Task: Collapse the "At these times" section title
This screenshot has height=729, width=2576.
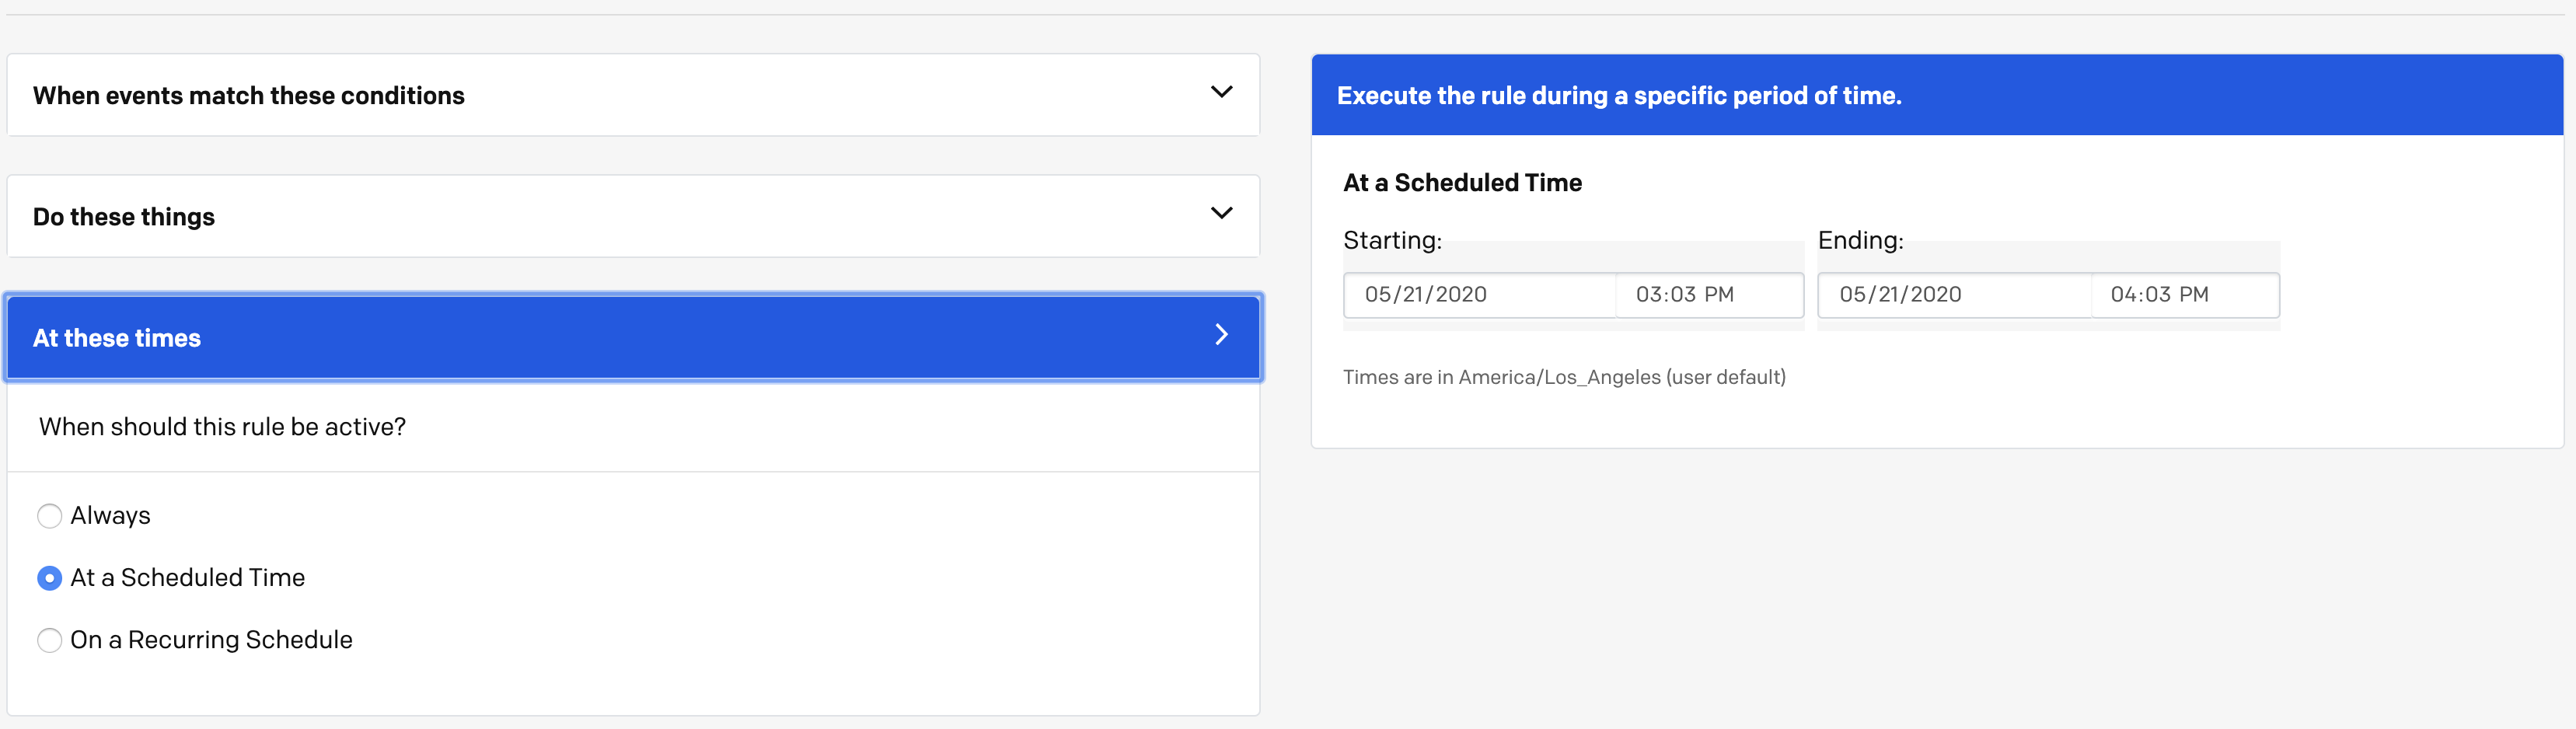Action: tap(117, 339)
